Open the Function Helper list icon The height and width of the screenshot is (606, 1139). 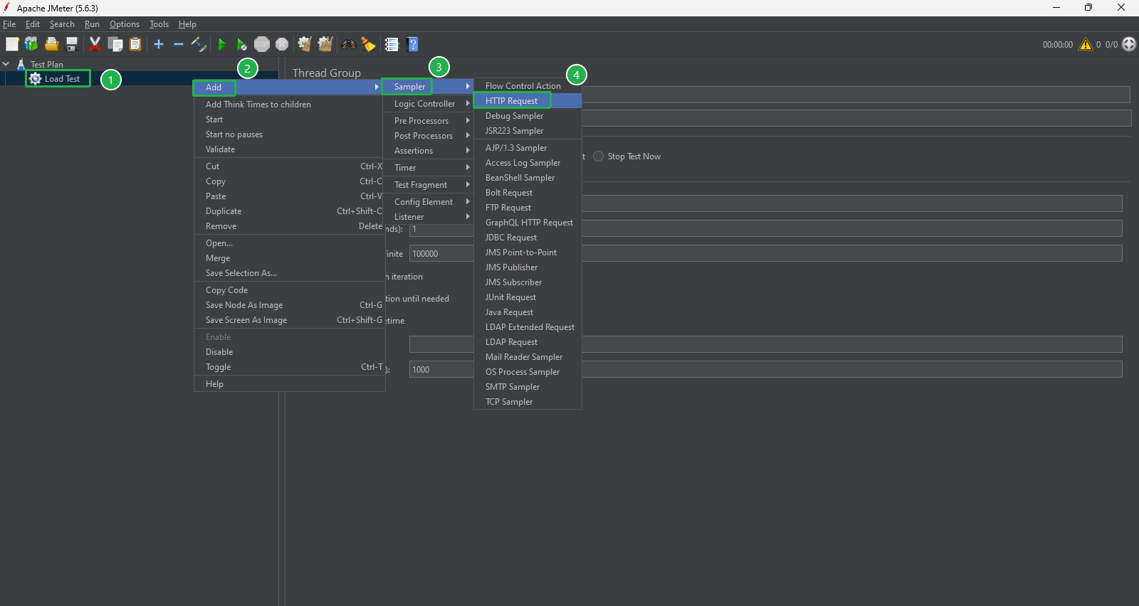pos(392,44)
